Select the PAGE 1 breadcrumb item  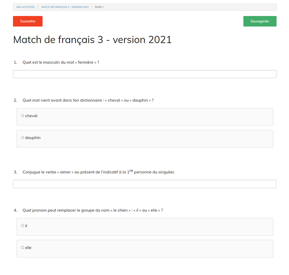coord(98,7)
